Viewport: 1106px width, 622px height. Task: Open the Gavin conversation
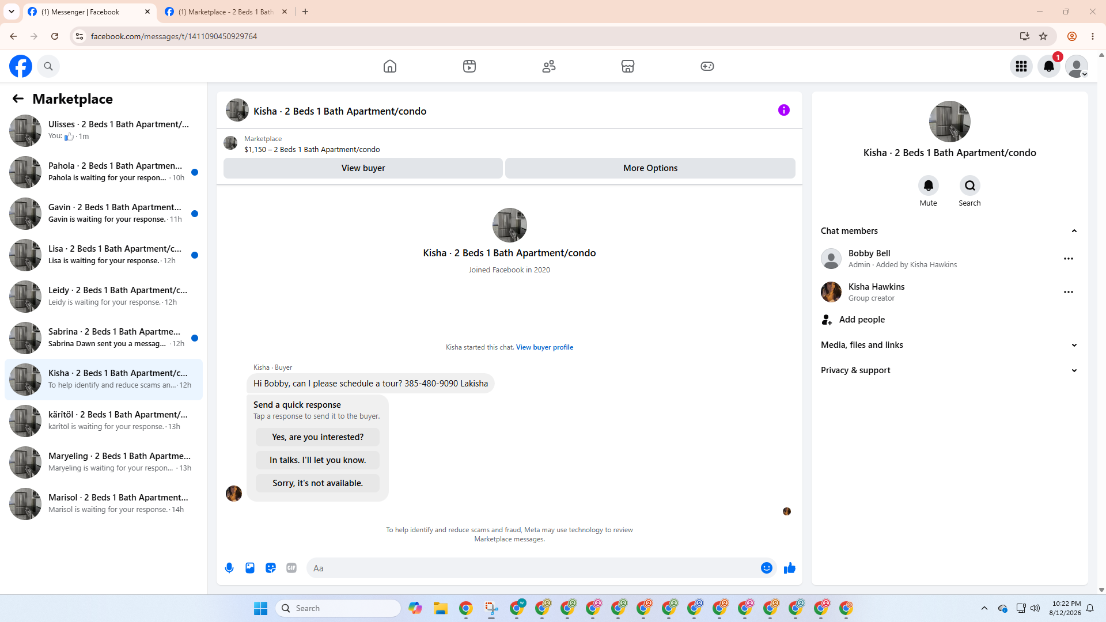click(104, 214)
